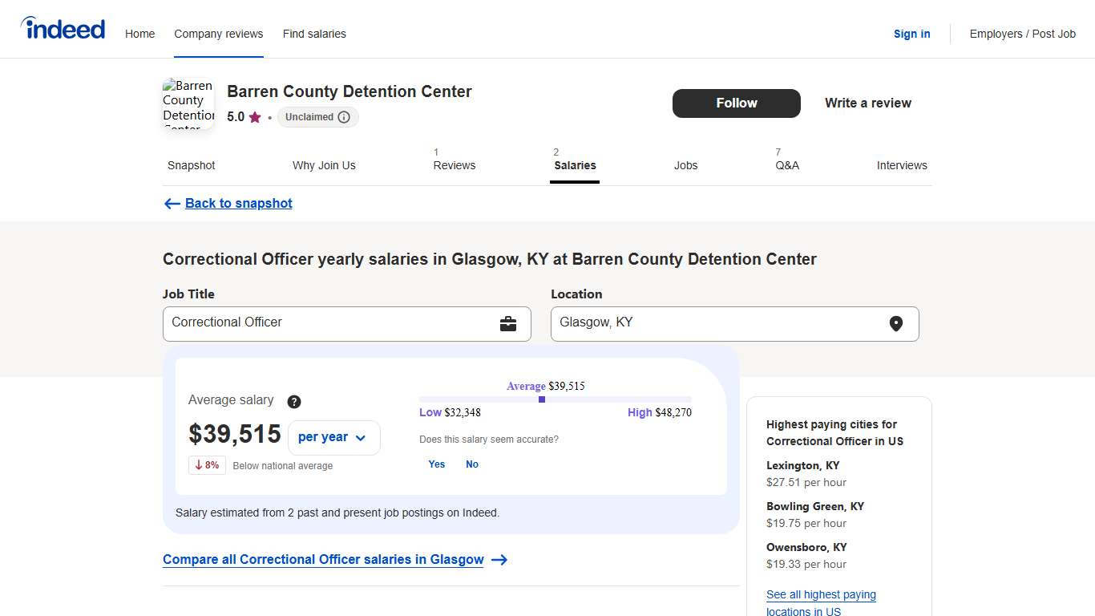
Task: Select Find salaries in the navigation
Action: pyautogui.click(x=314, y=34)
